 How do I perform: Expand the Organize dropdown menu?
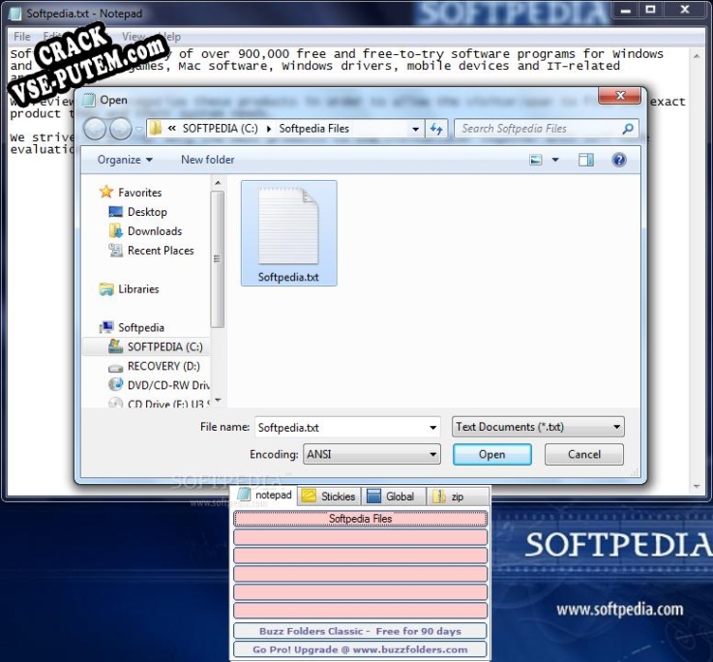click(125, 160)
